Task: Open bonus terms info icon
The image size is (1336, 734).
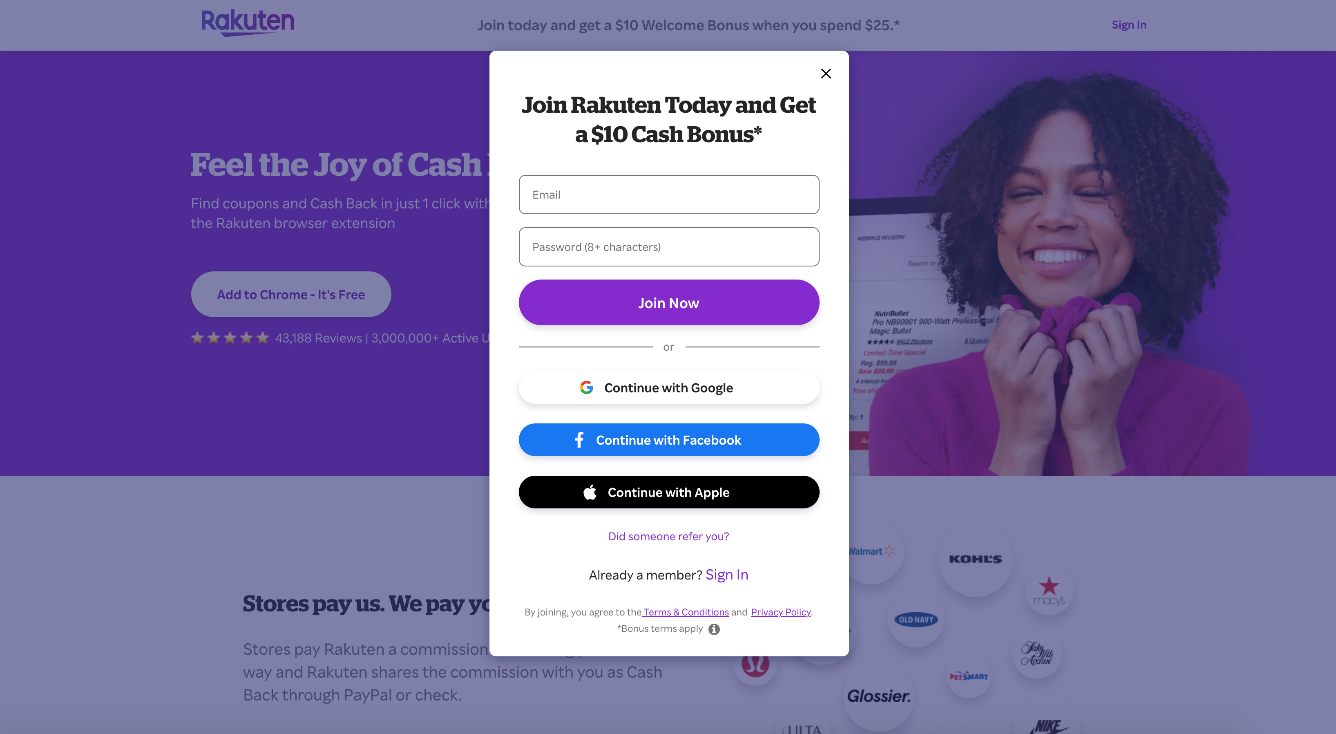Action: [714, 629]
